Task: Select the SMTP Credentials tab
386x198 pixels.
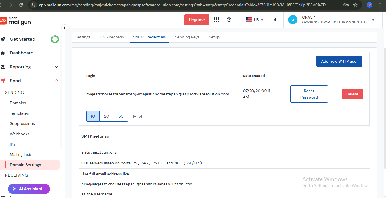Action: tap(149, 37)
